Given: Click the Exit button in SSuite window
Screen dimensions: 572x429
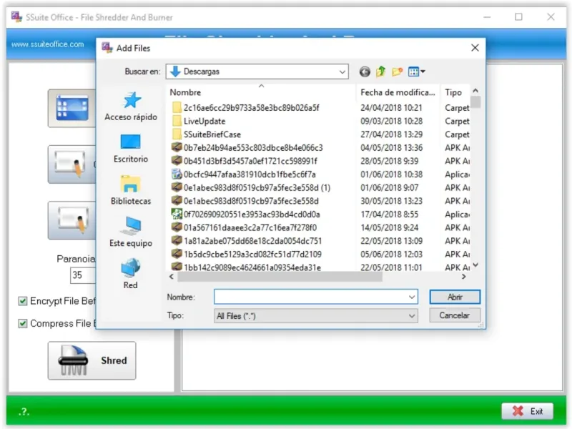Looking at the screenshot, I should pos(528,411).
